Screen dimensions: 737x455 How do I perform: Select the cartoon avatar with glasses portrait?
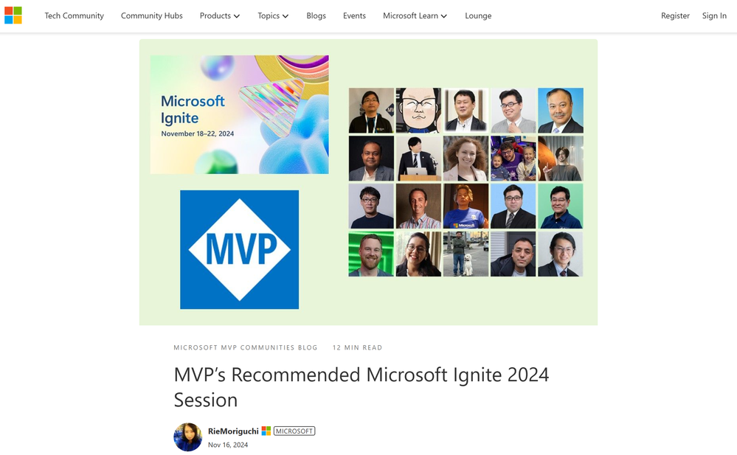coord(419,111)
